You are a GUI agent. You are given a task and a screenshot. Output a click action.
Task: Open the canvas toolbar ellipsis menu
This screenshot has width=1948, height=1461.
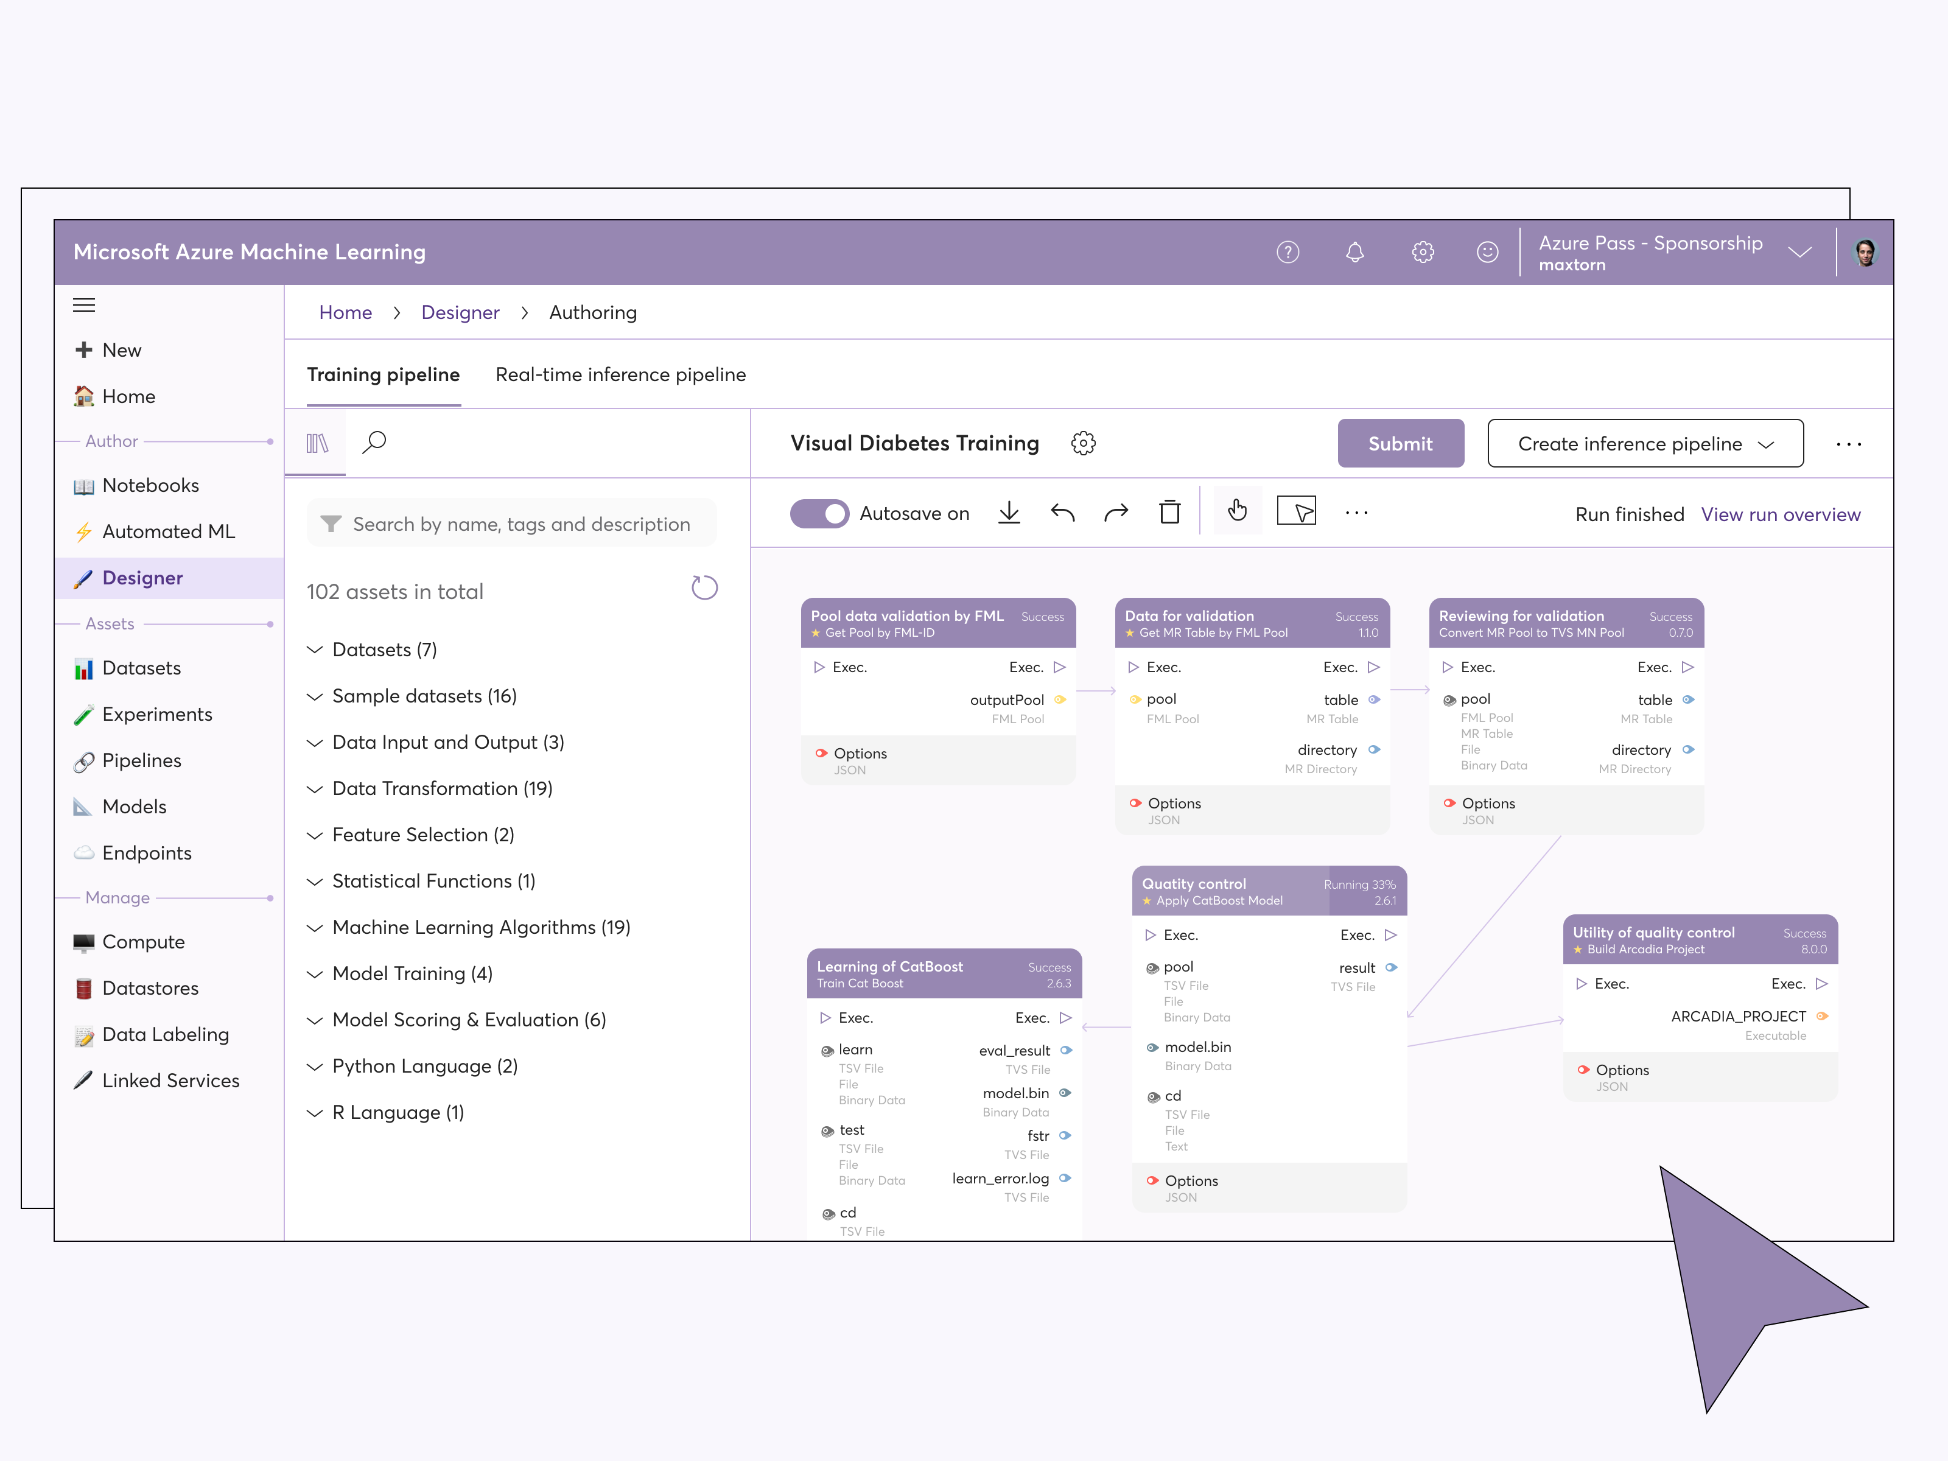[x=1356, y=513]
